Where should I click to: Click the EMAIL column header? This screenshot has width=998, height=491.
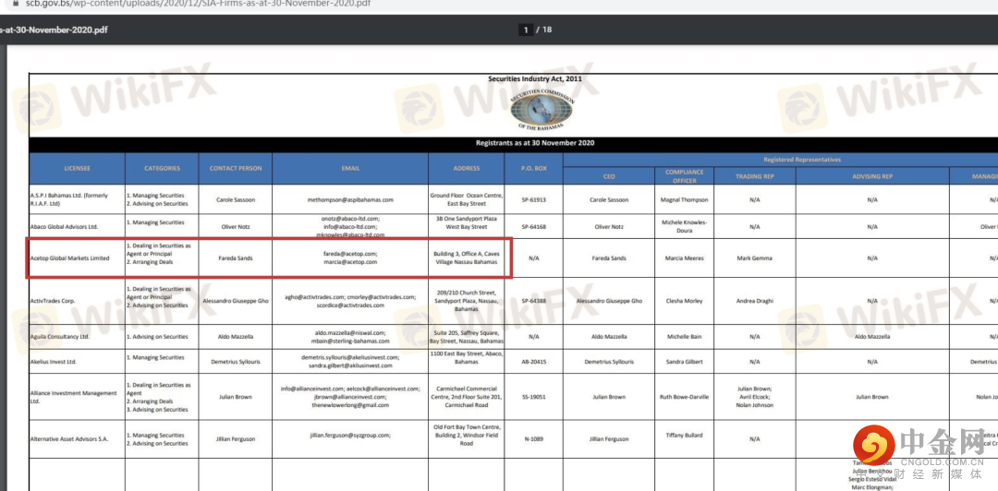(350, 169)
